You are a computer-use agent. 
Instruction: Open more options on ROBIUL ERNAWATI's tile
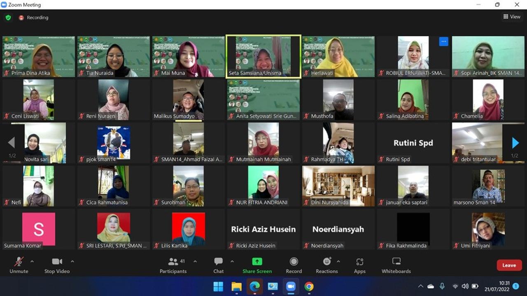point(443,42)
